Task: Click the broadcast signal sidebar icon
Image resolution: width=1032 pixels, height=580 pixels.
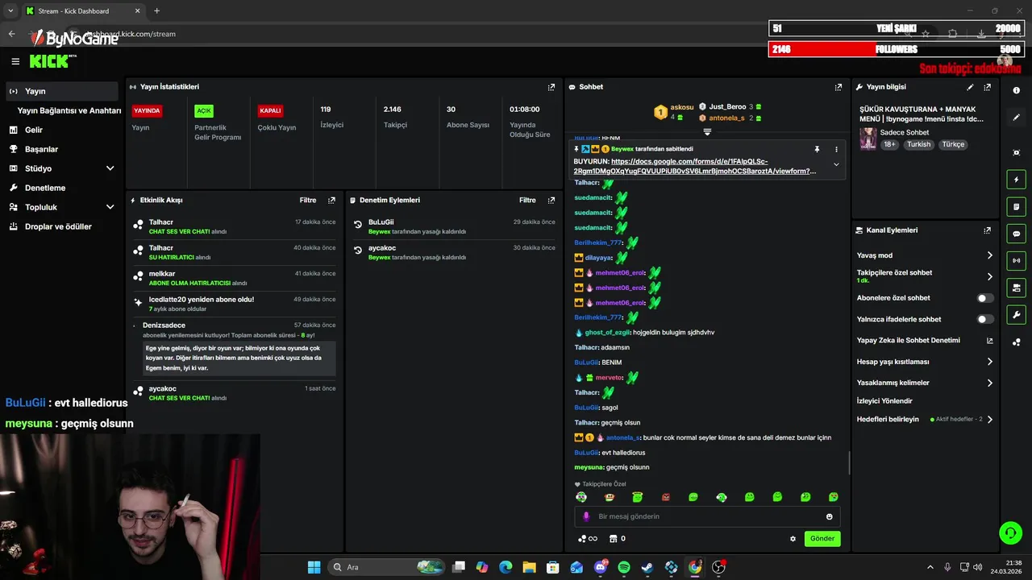Action: pos(1017,260)
